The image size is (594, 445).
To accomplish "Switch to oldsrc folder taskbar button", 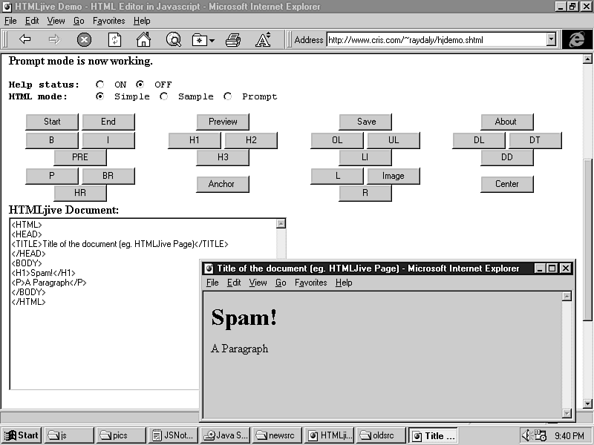I will click(381, 435).
